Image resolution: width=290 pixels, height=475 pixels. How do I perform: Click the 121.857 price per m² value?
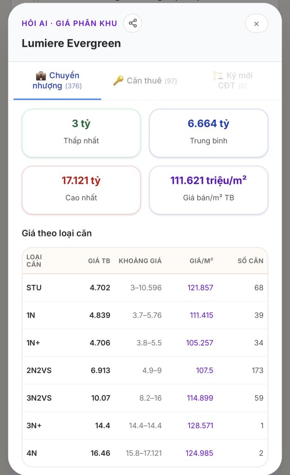pos(200,288)
